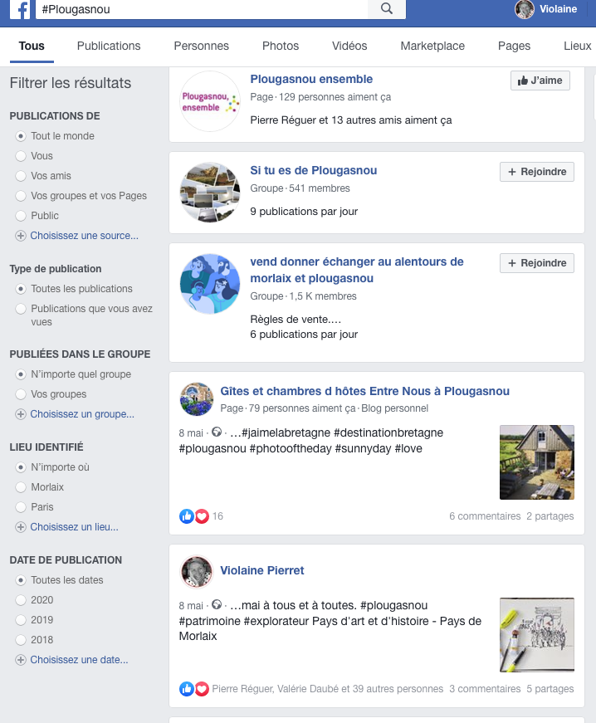Click the Gîtes et chambres page avatar
Viewport: 596px width, 723px height.
[x=197, y=398]
